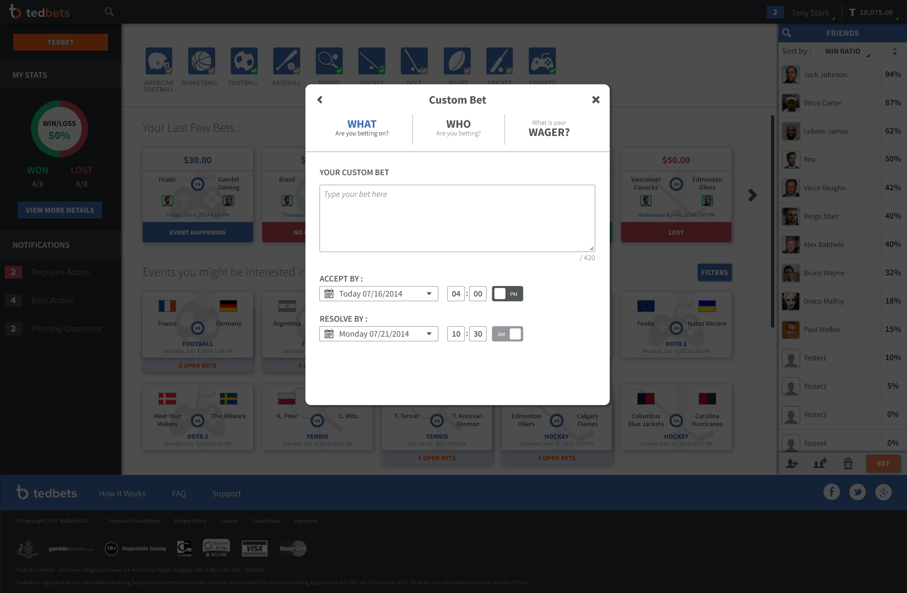Toggle Resolve By AM/PM switch

point(507,334)
